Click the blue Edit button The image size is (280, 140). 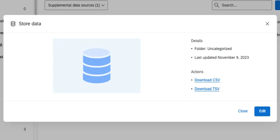(x=262, y=111)
